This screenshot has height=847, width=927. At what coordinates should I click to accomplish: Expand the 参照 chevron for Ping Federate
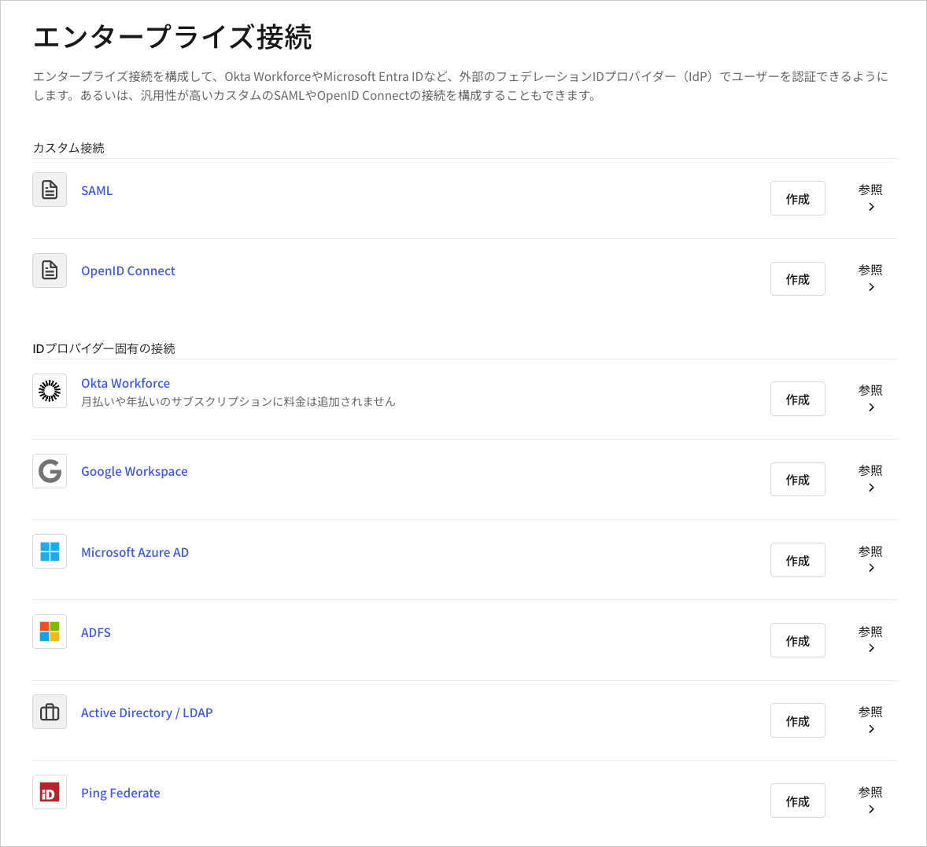point(870,809)
